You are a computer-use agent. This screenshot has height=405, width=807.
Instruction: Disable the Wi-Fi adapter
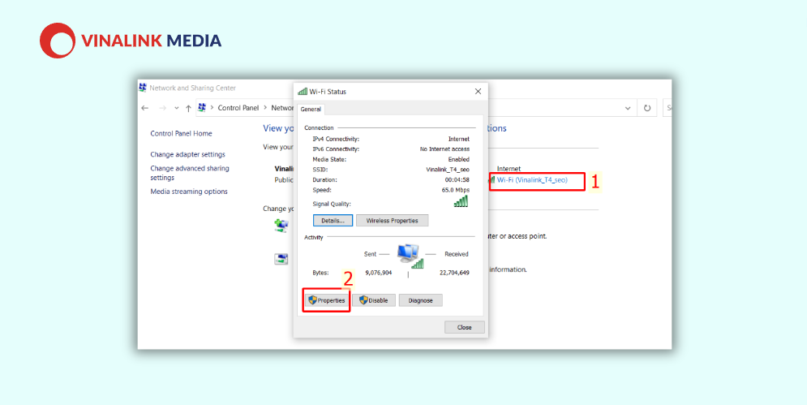pyautogui.click(x=374, y=300)
